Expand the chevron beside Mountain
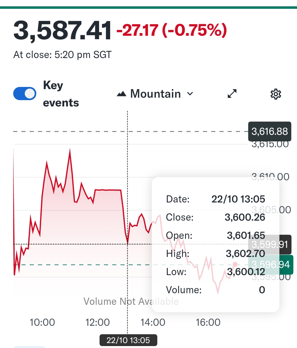Image resolution: width=297 pixels, height=348 pixels. pos(190,94)
